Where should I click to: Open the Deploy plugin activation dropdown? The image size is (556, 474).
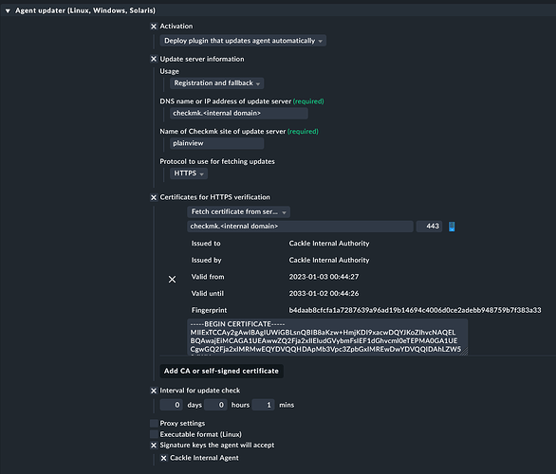point(243,41)
